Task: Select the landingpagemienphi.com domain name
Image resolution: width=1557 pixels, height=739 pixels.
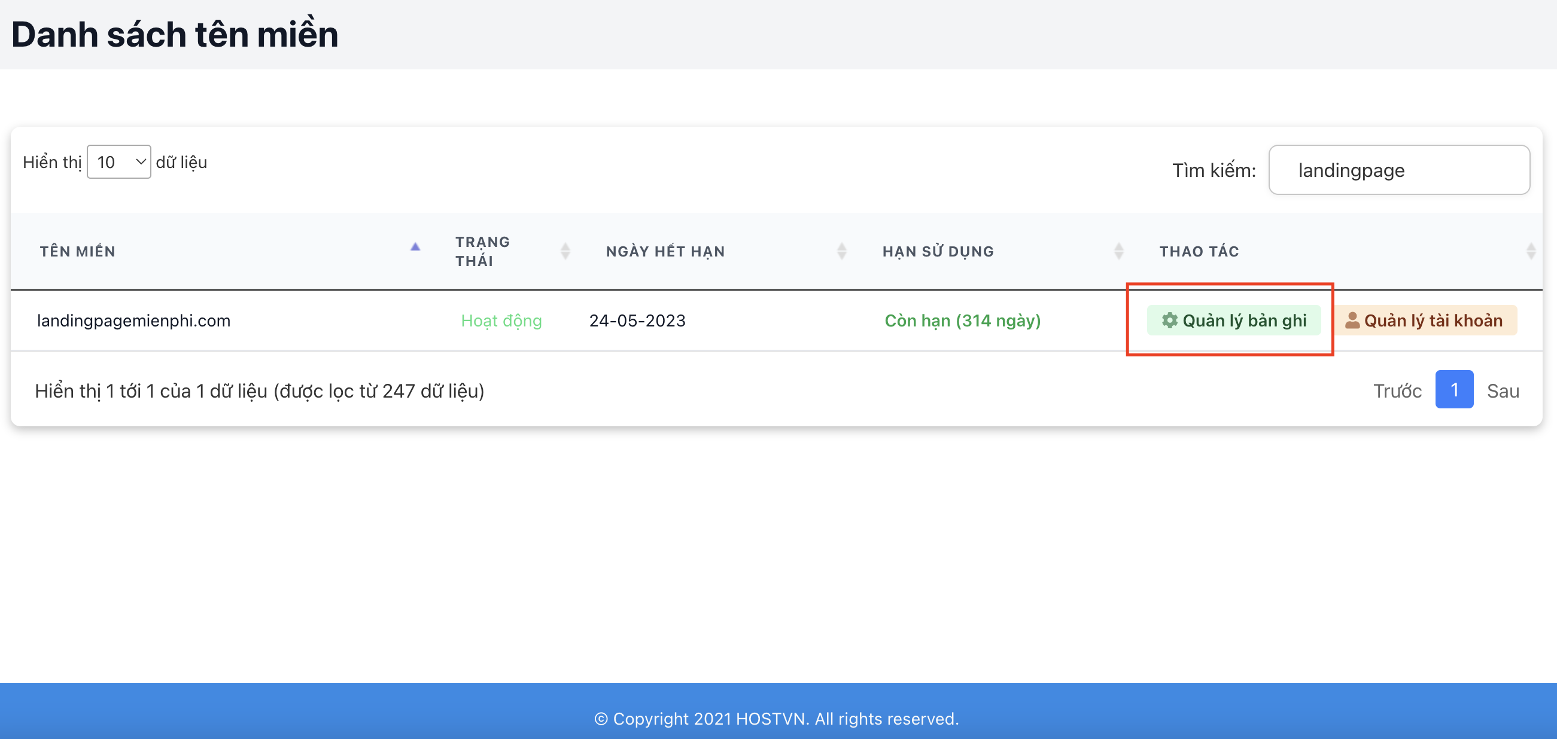Action: (133, 320)
